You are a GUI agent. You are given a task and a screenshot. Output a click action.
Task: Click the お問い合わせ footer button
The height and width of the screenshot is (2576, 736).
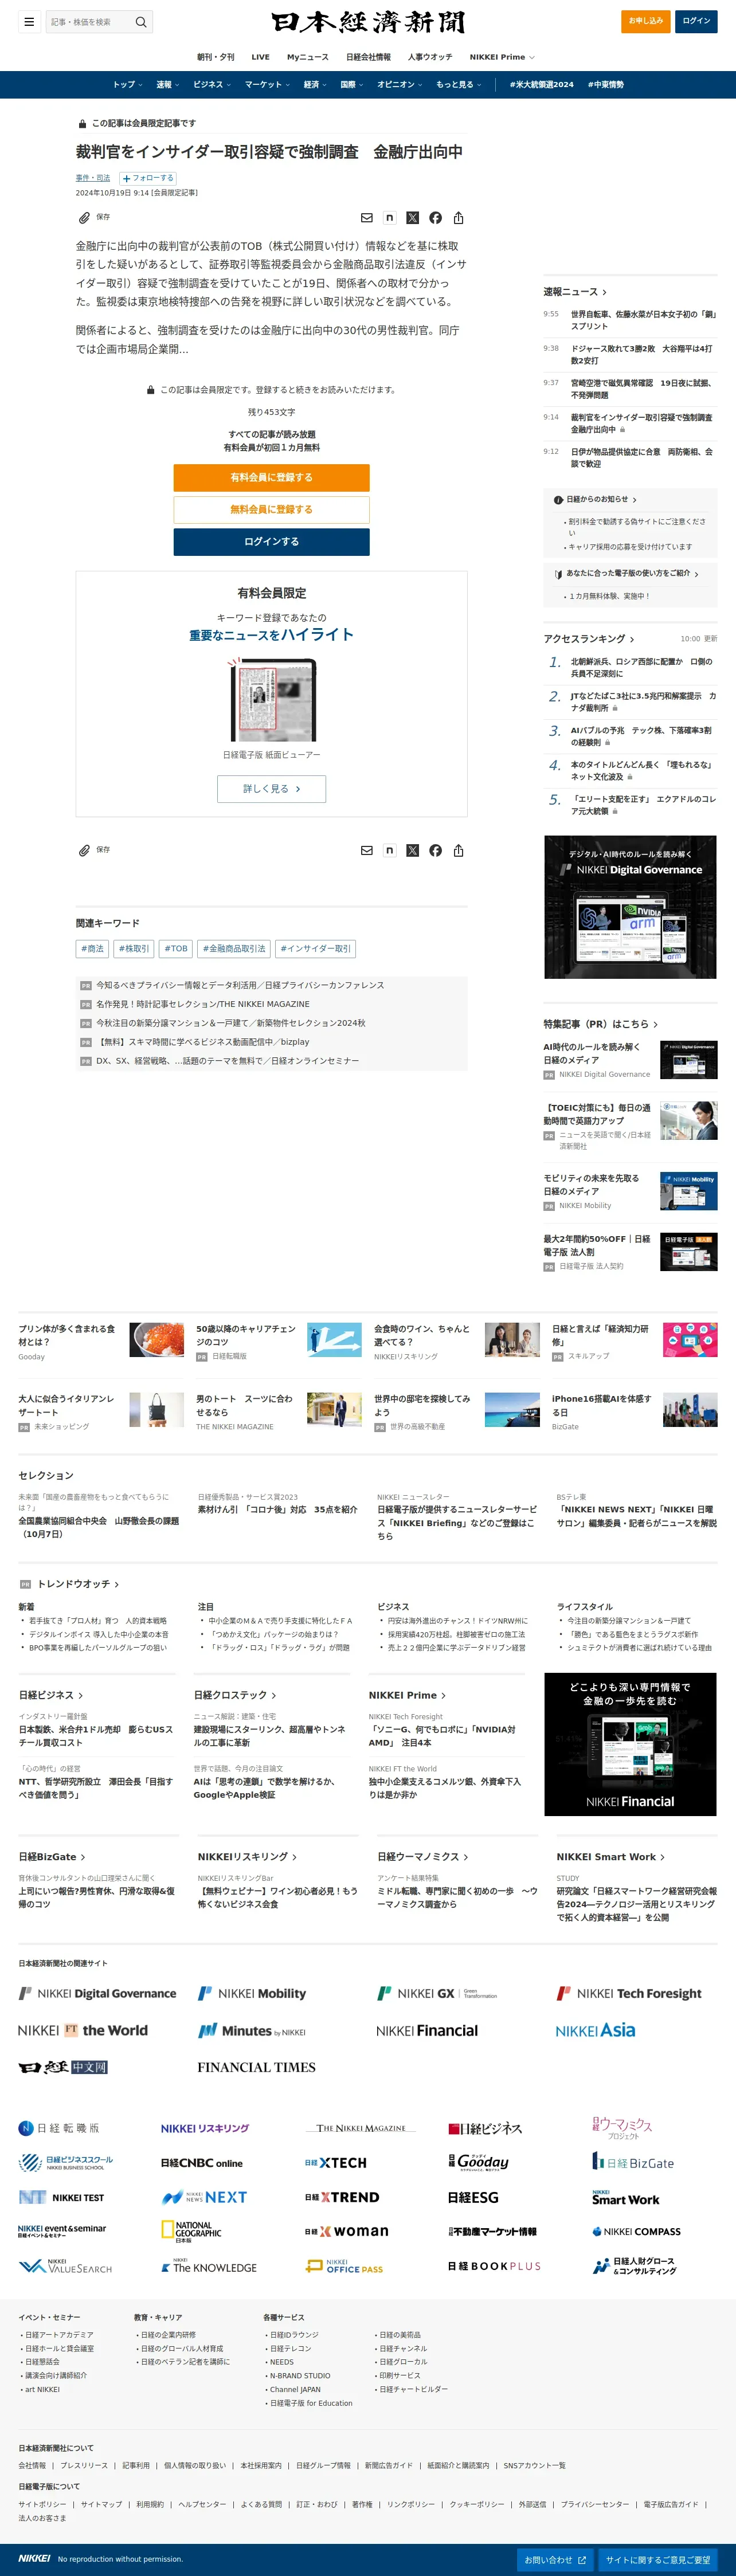coord(555,2559)
